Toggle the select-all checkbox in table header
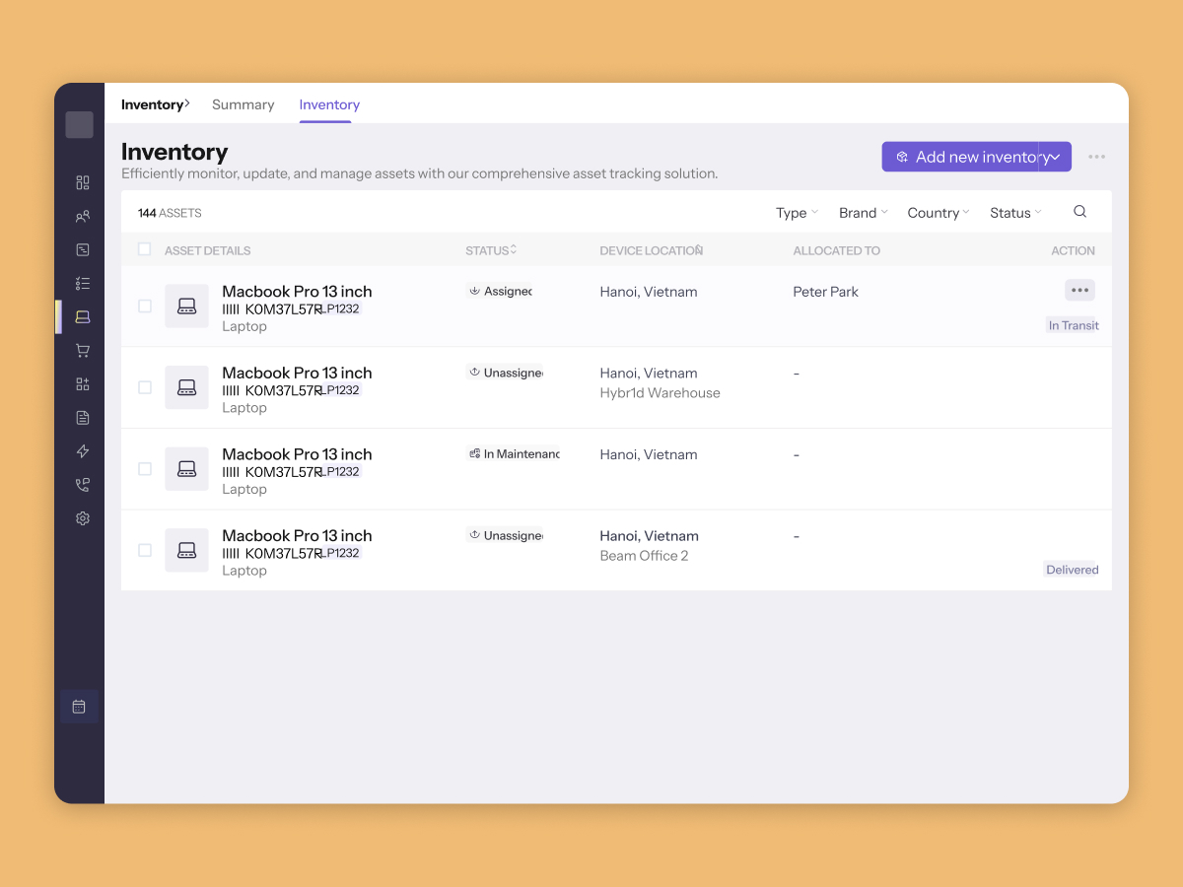The height and width of the screenshot is (887, 1183). click(145, 249)
